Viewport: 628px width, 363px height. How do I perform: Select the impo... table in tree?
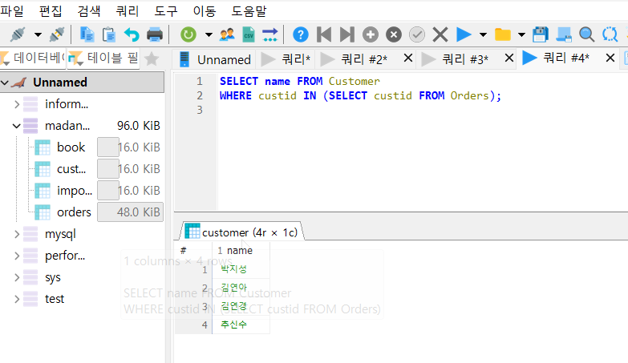point(75,191)
